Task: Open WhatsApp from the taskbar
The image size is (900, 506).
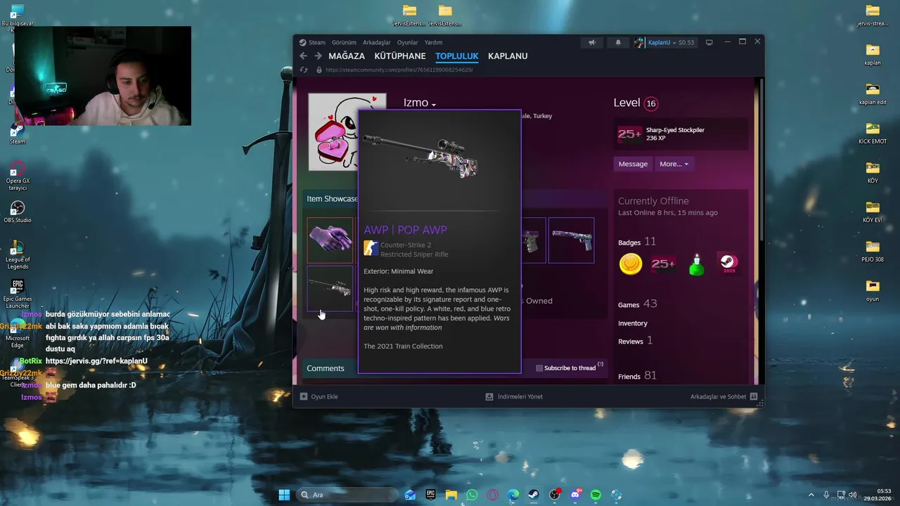Action: coord(472,495)
